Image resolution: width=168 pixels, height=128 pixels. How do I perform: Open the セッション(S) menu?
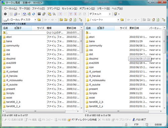click(70, 8)
